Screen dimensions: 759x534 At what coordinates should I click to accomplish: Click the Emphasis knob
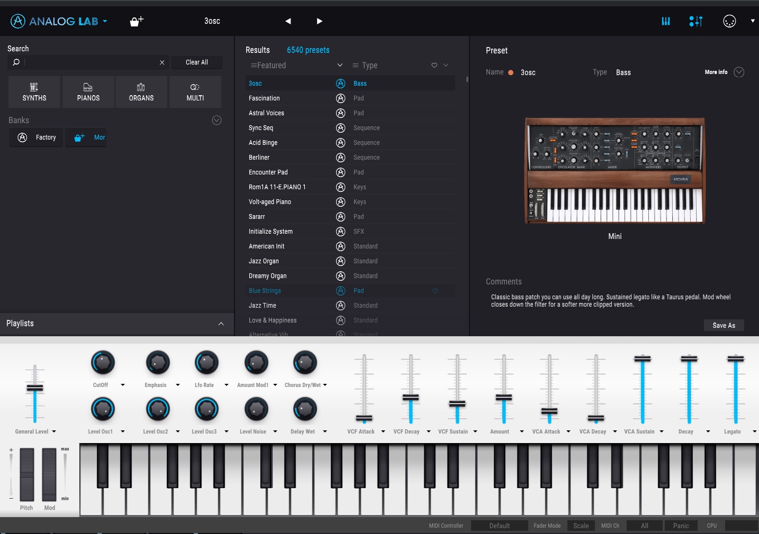[158, 363]
